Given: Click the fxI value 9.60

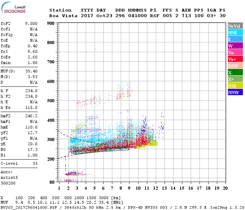Looking at the screenshot, I should [x=33, y=51].
